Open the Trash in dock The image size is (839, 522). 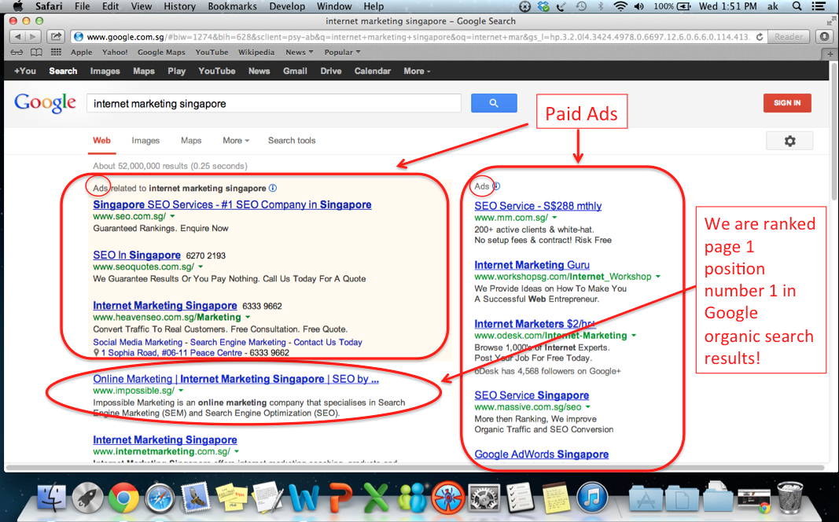789,498
